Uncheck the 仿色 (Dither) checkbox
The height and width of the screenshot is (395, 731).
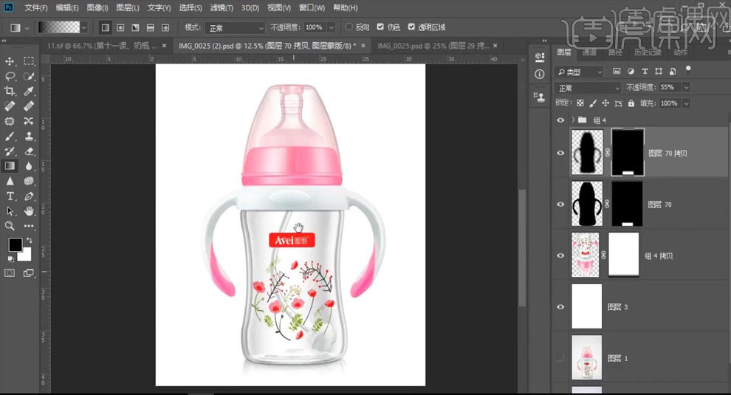click(380, 27)
